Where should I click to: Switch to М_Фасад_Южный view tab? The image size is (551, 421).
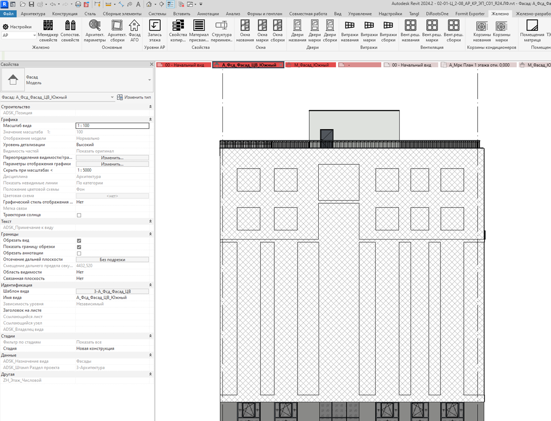[x=311, y=65]
